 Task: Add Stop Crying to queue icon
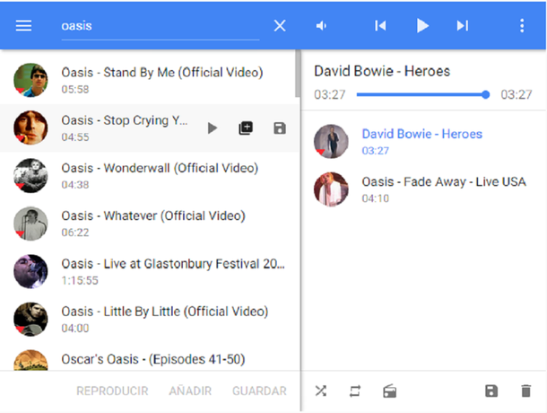(246, 128)
